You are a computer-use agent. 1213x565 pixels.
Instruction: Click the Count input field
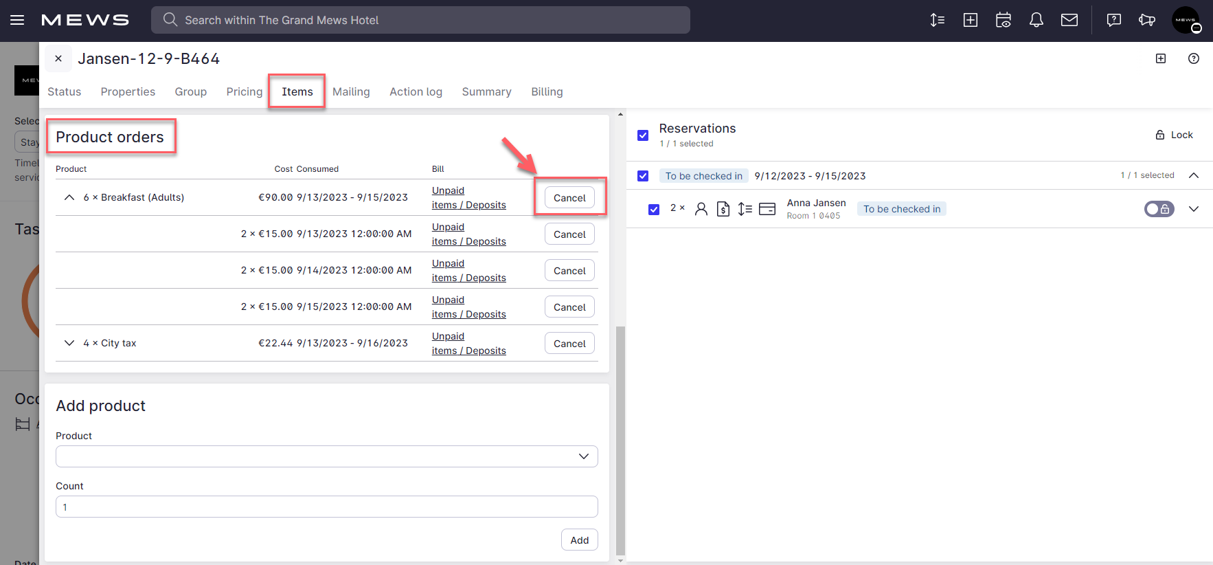(x=327, y=507)
